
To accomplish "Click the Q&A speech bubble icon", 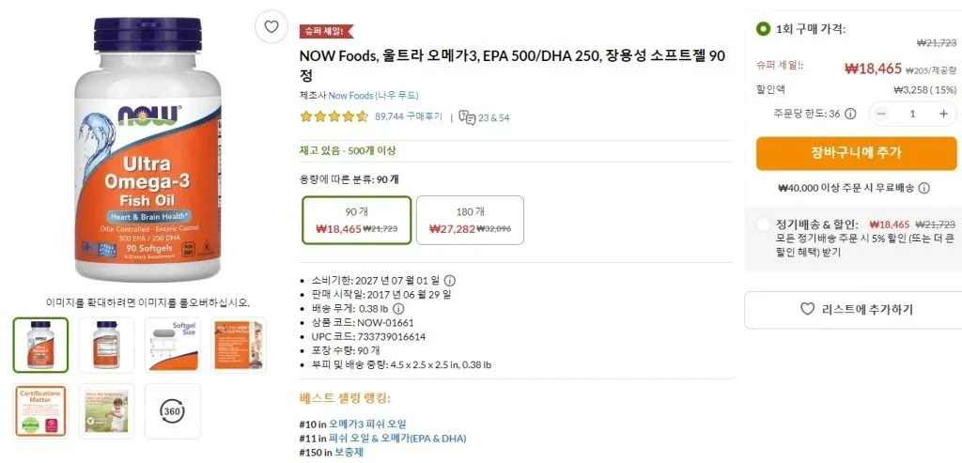I will 467,117.
